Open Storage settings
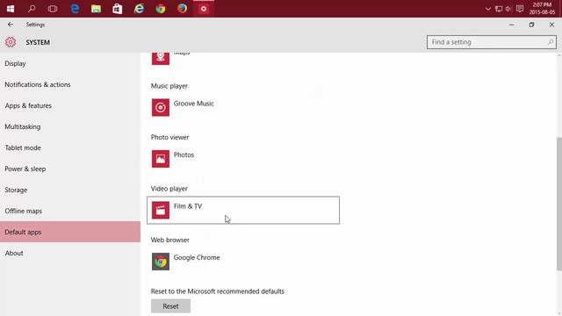 coord(70,190)
